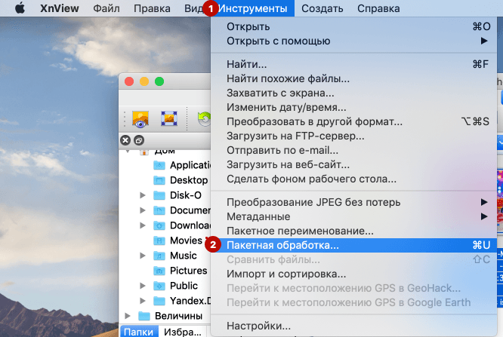This screenshot has width=503, height=337.
Task: Click the green refresh toolbar icon
Action: 204,119
